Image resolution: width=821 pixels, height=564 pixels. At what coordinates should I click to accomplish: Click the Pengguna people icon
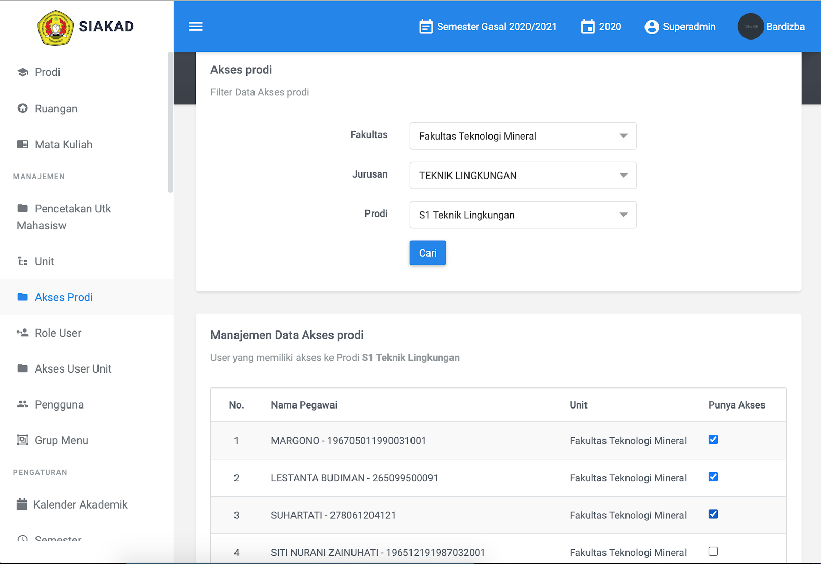[23, 404]
